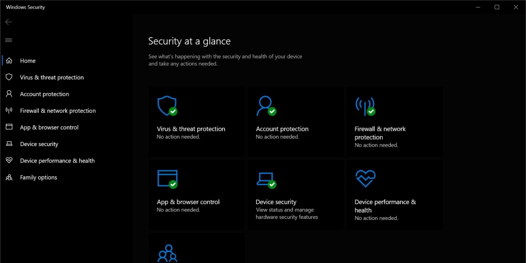Click the large shield icon on Virus tile

pos(167,106)
